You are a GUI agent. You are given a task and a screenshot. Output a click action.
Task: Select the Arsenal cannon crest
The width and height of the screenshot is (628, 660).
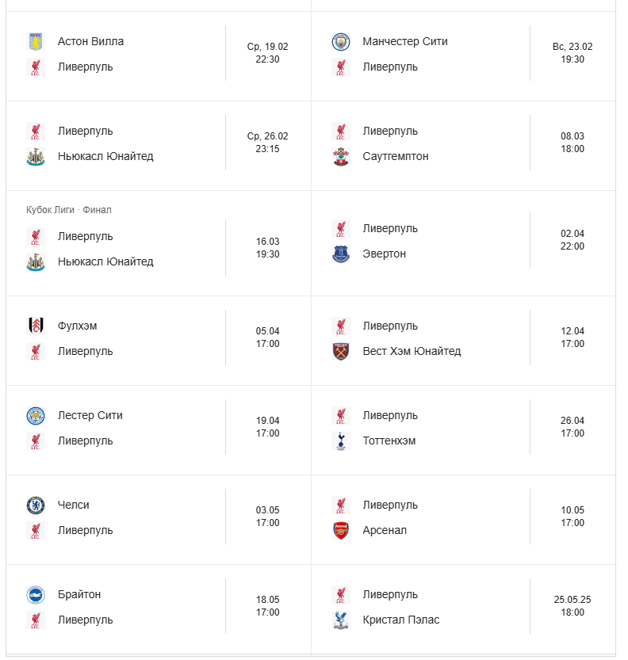click(341, 530)
